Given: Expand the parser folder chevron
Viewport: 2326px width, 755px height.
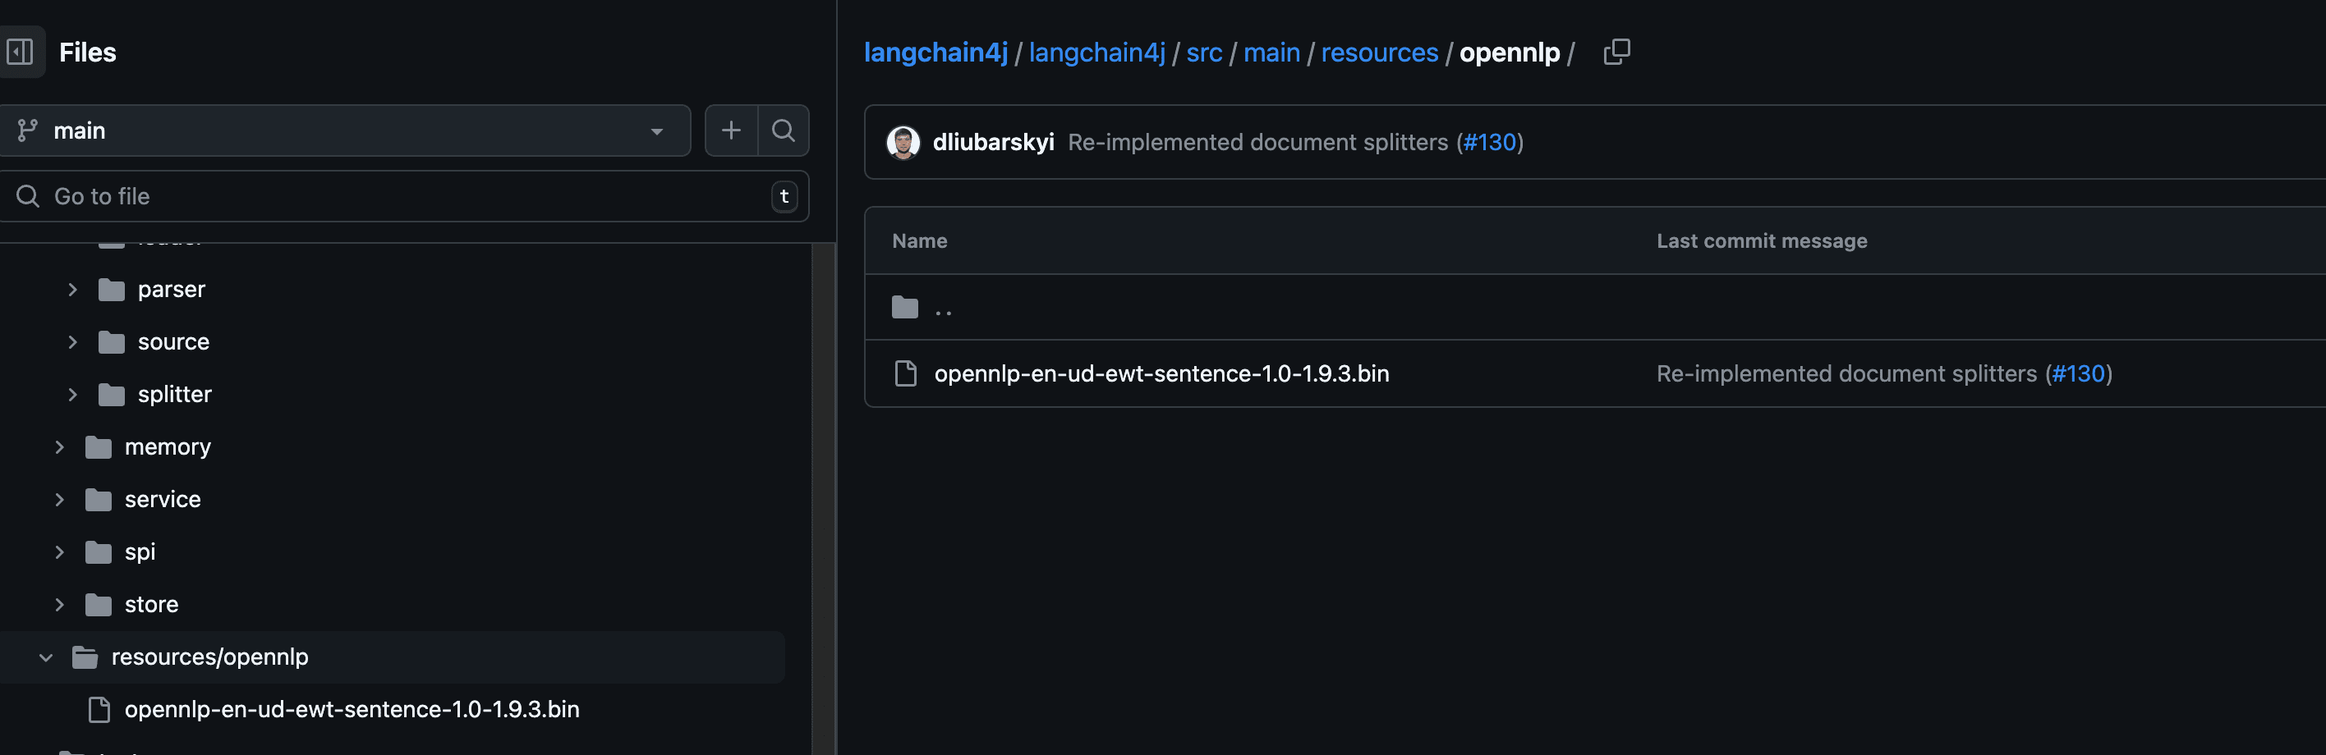Looking at the screenshot, I should (x=72, y=290).
